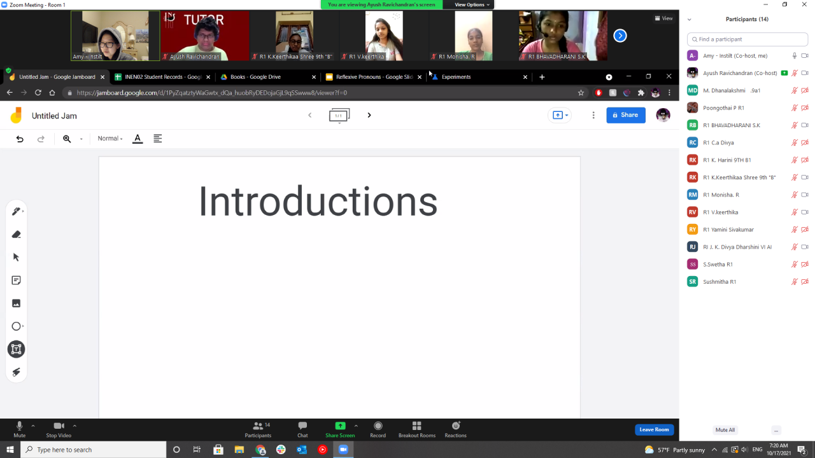Expand audio options caret next to Mute
815x458 pixels.
[x=33, y=426]
